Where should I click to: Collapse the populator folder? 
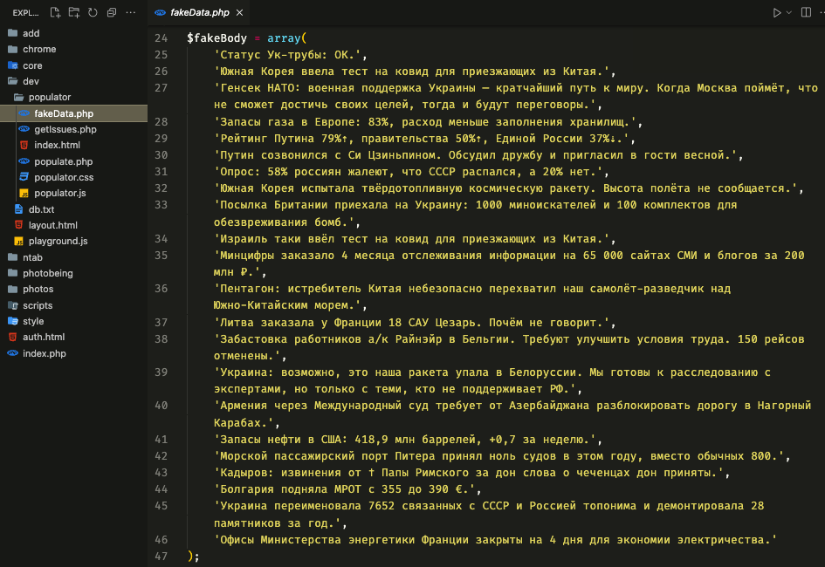[x=73, y=97]
